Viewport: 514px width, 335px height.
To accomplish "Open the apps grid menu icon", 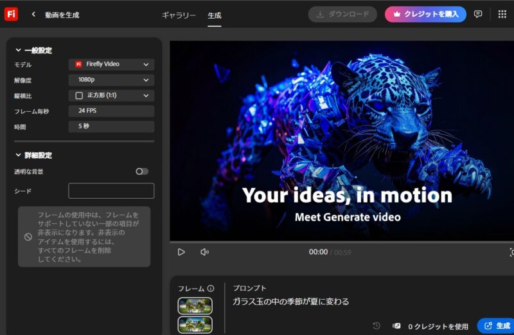I will pos(502,14).
